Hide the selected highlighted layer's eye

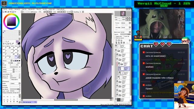(x=120, y=68)
